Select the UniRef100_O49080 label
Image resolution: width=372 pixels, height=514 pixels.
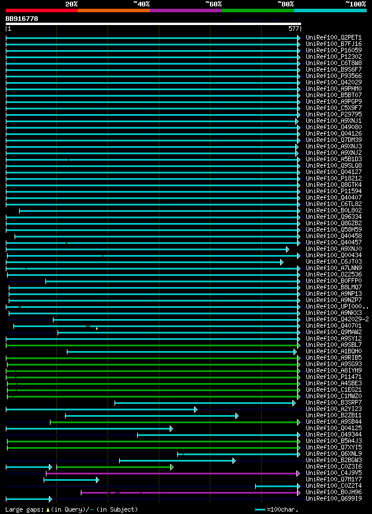point(334,127)
